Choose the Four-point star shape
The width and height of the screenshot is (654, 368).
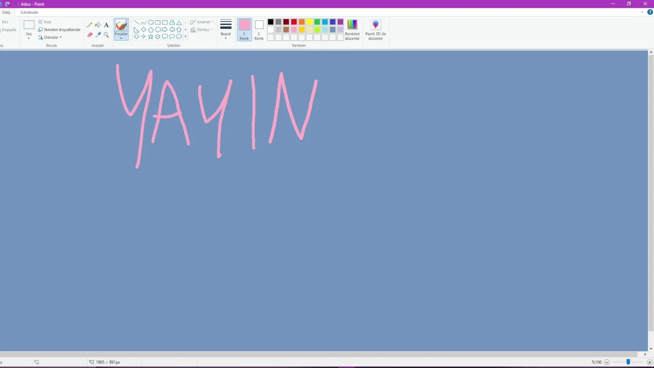[144, 36]
